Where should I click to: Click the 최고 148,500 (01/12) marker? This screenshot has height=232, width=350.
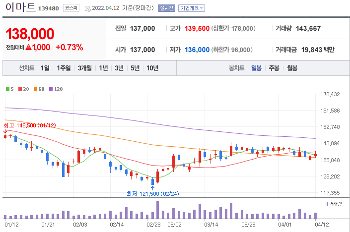point(30,125)
